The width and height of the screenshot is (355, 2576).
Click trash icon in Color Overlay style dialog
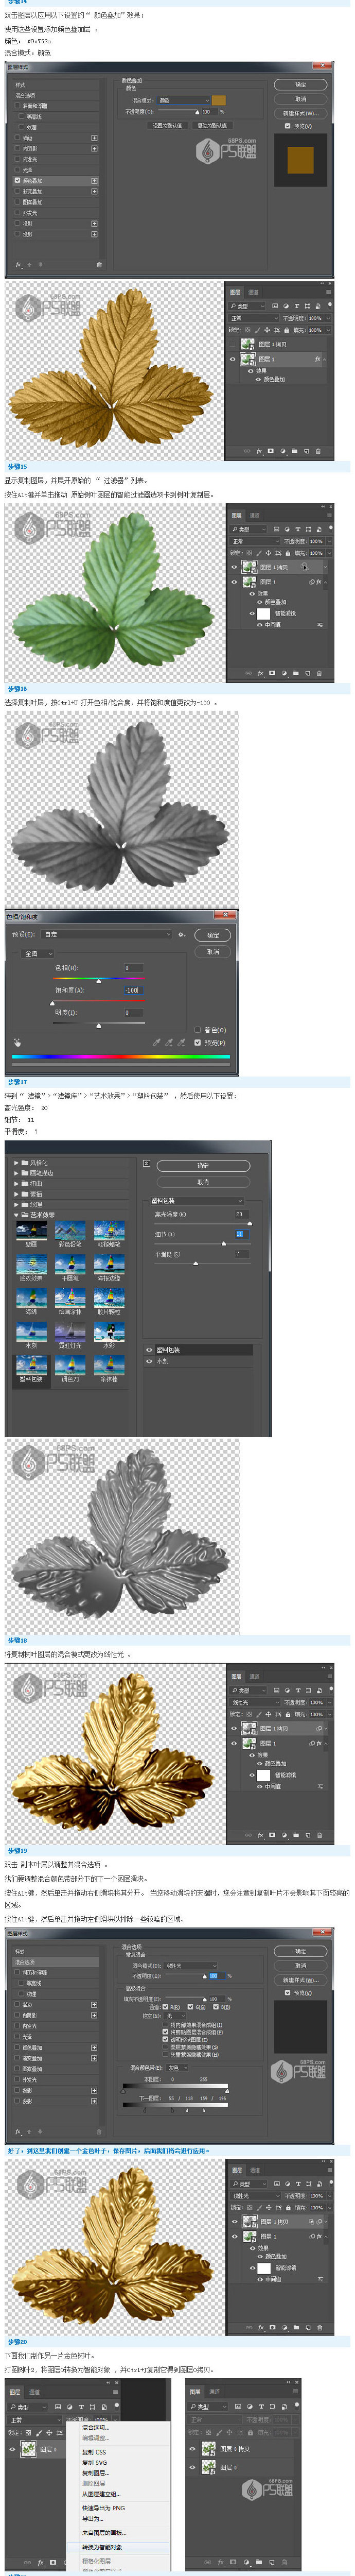99,264
